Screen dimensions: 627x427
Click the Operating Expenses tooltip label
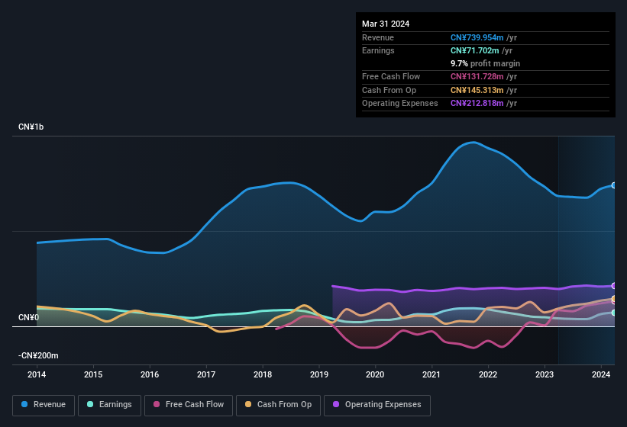pos(400,104)
